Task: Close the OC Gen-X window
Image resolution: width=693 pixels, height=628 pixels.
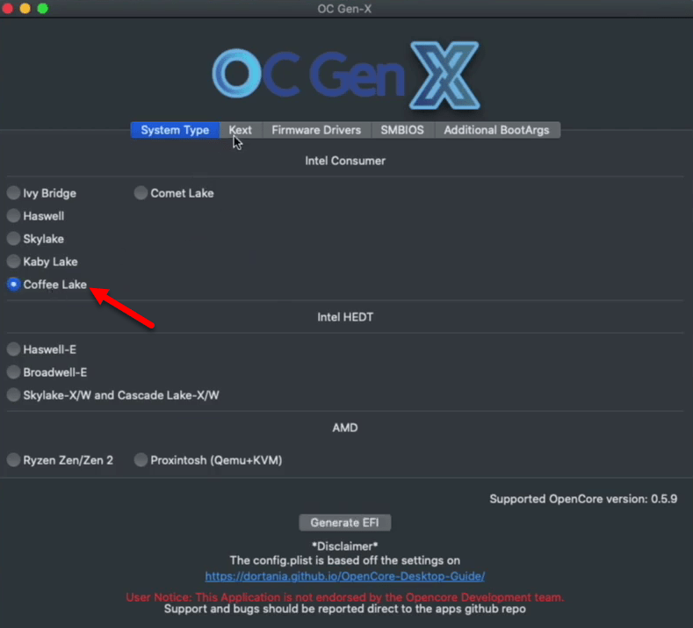Action: click(x=8, y=9)
